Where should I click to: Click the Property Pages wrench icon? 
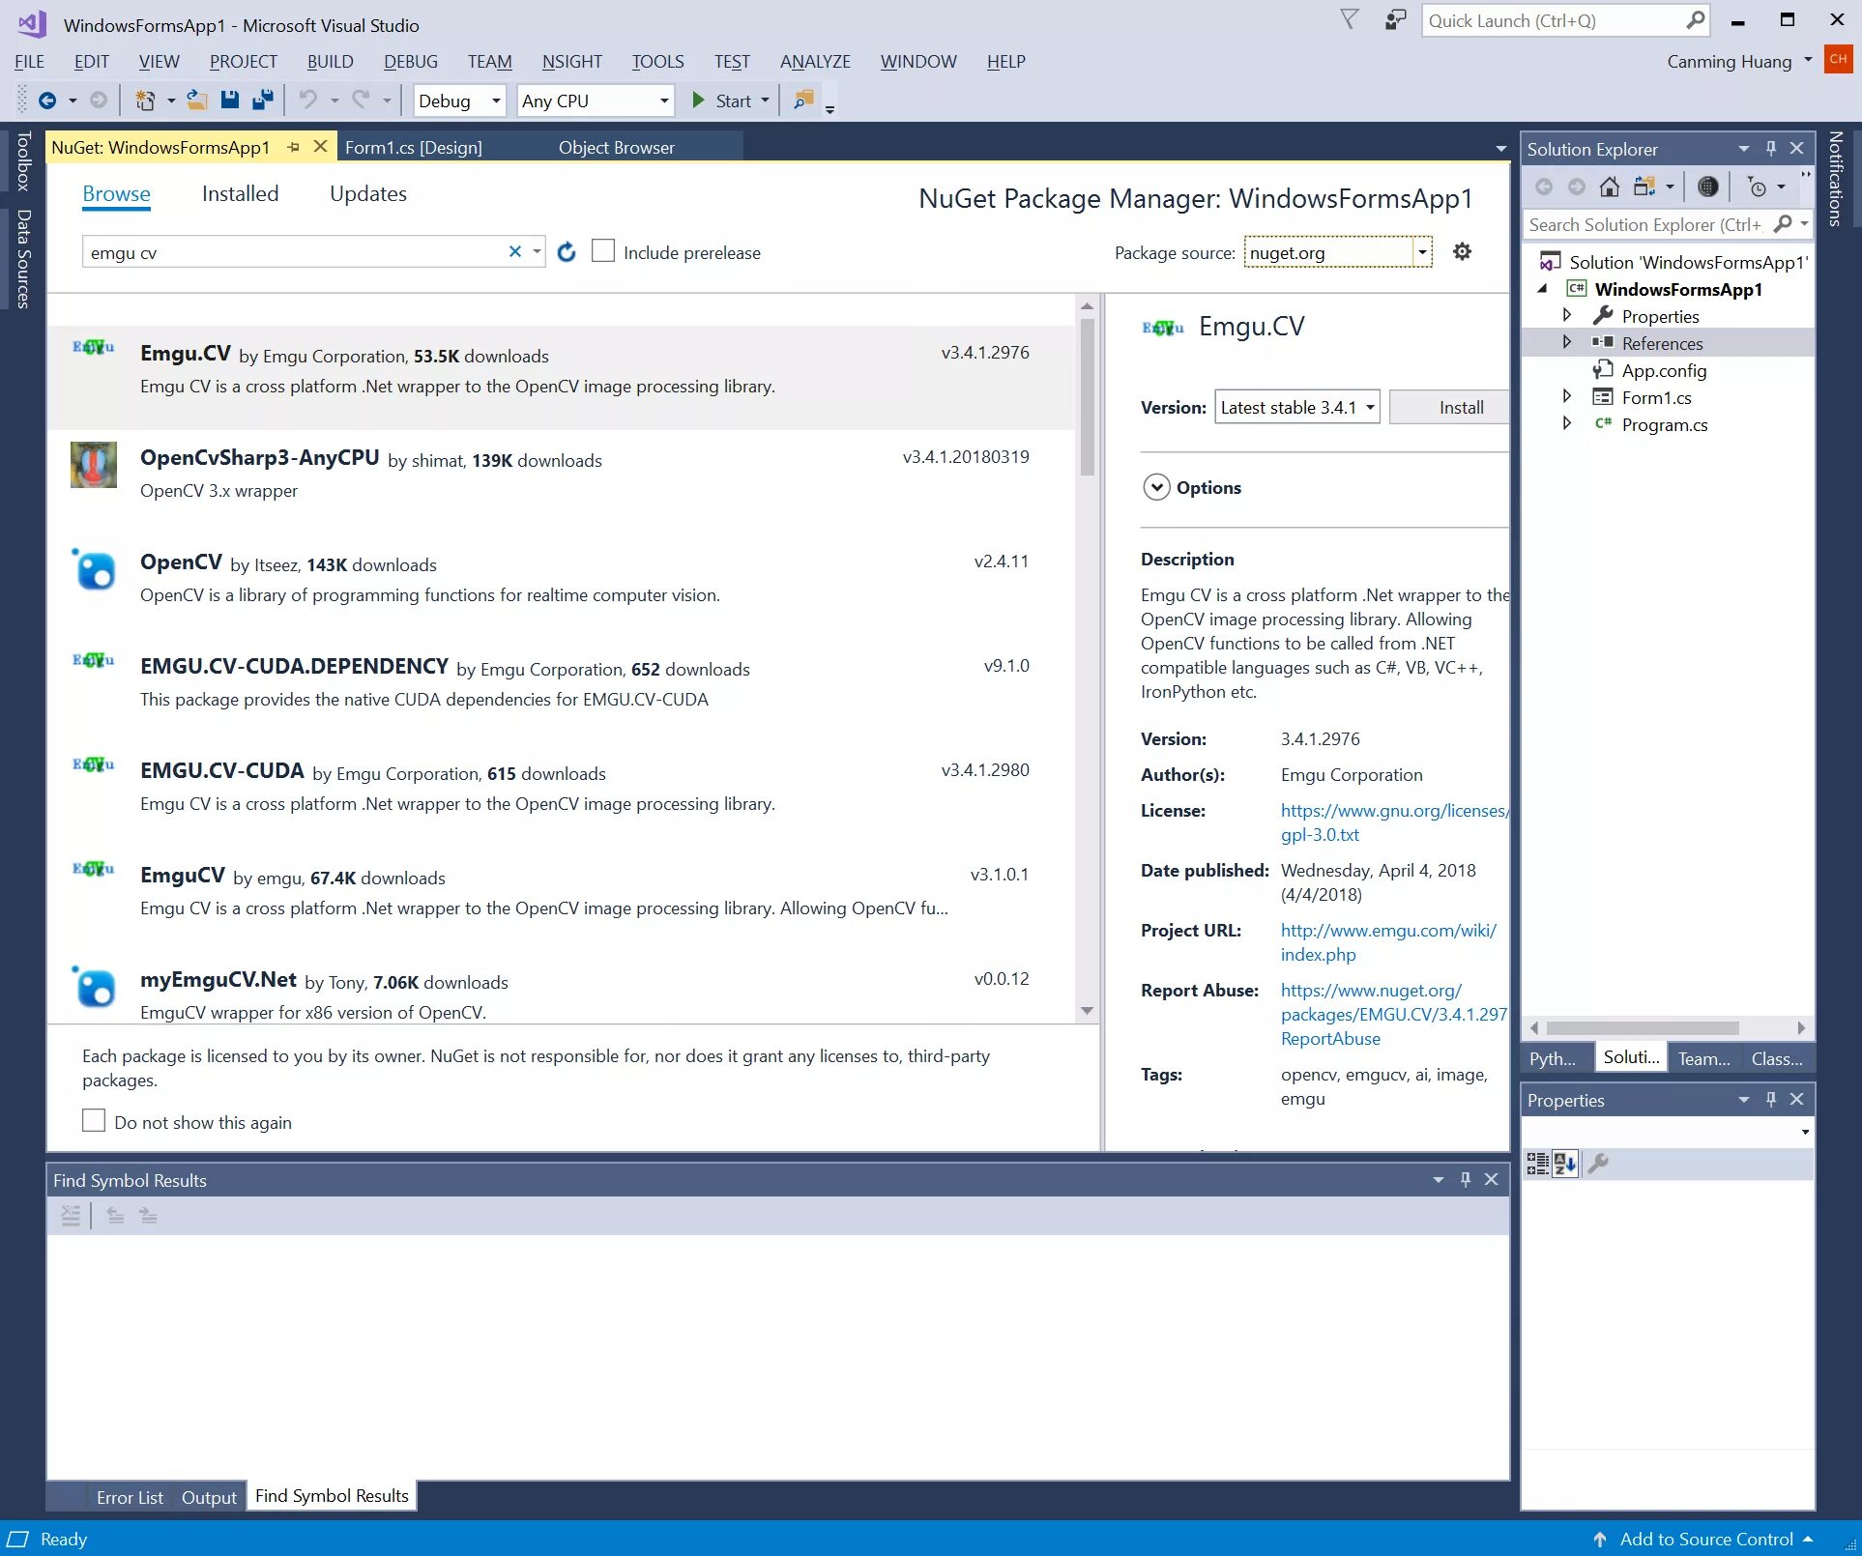1598,1164
